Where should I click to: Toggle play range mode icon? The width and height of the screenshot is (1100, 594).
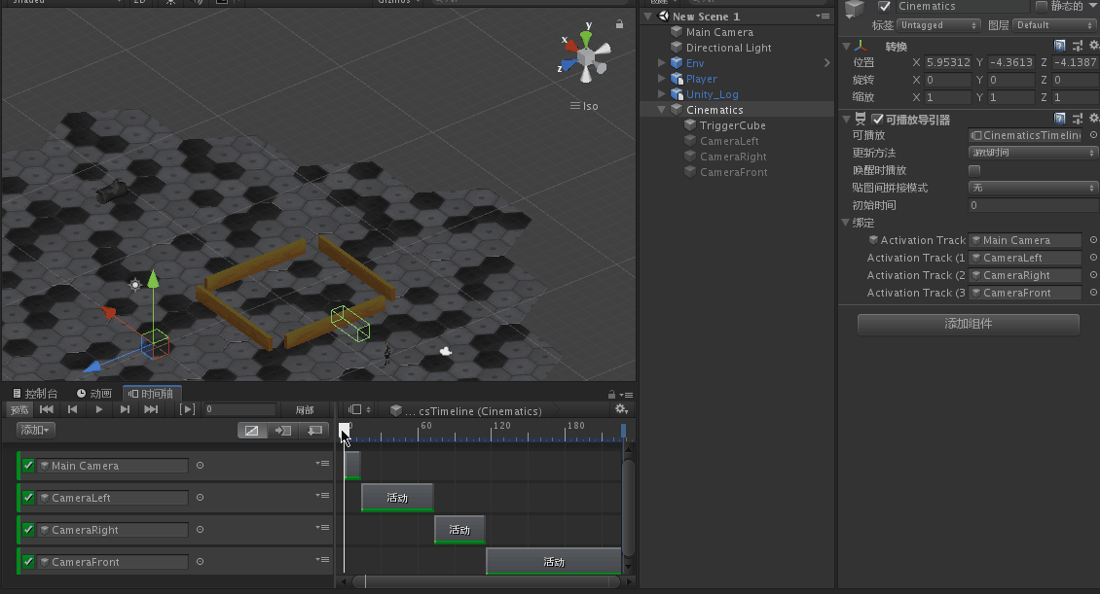(187, 410)
